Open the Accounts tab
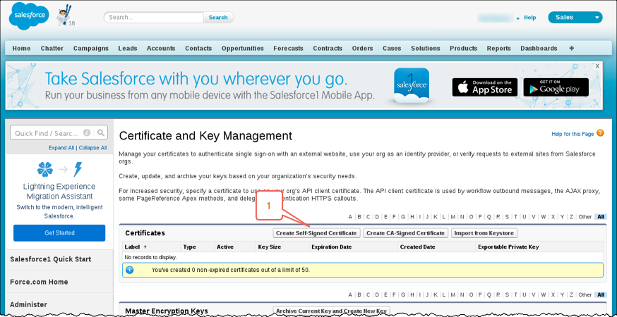 [161, 49]
